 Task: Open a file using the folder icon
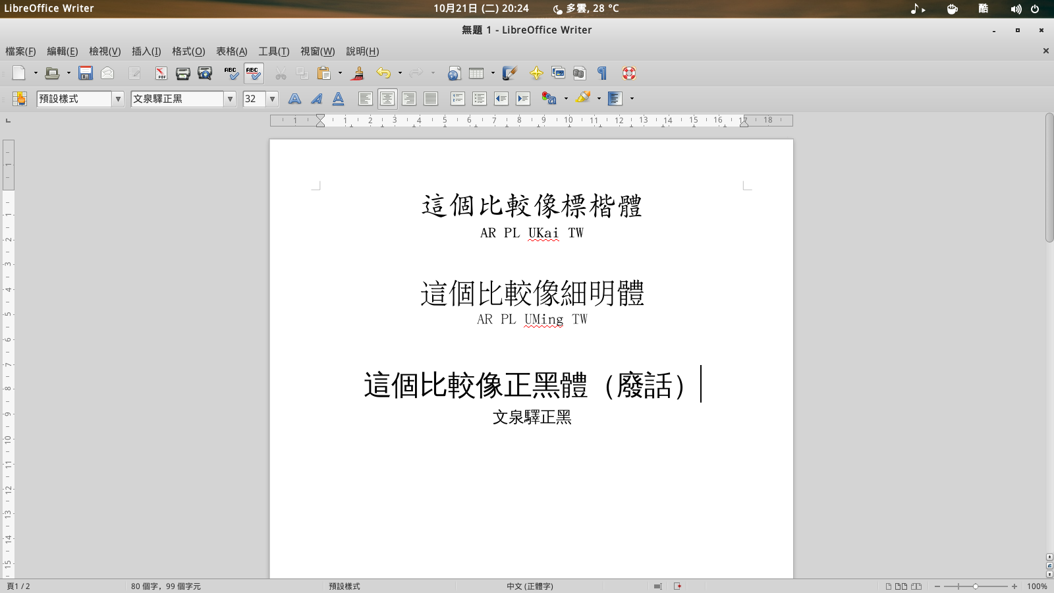point(52,73)
